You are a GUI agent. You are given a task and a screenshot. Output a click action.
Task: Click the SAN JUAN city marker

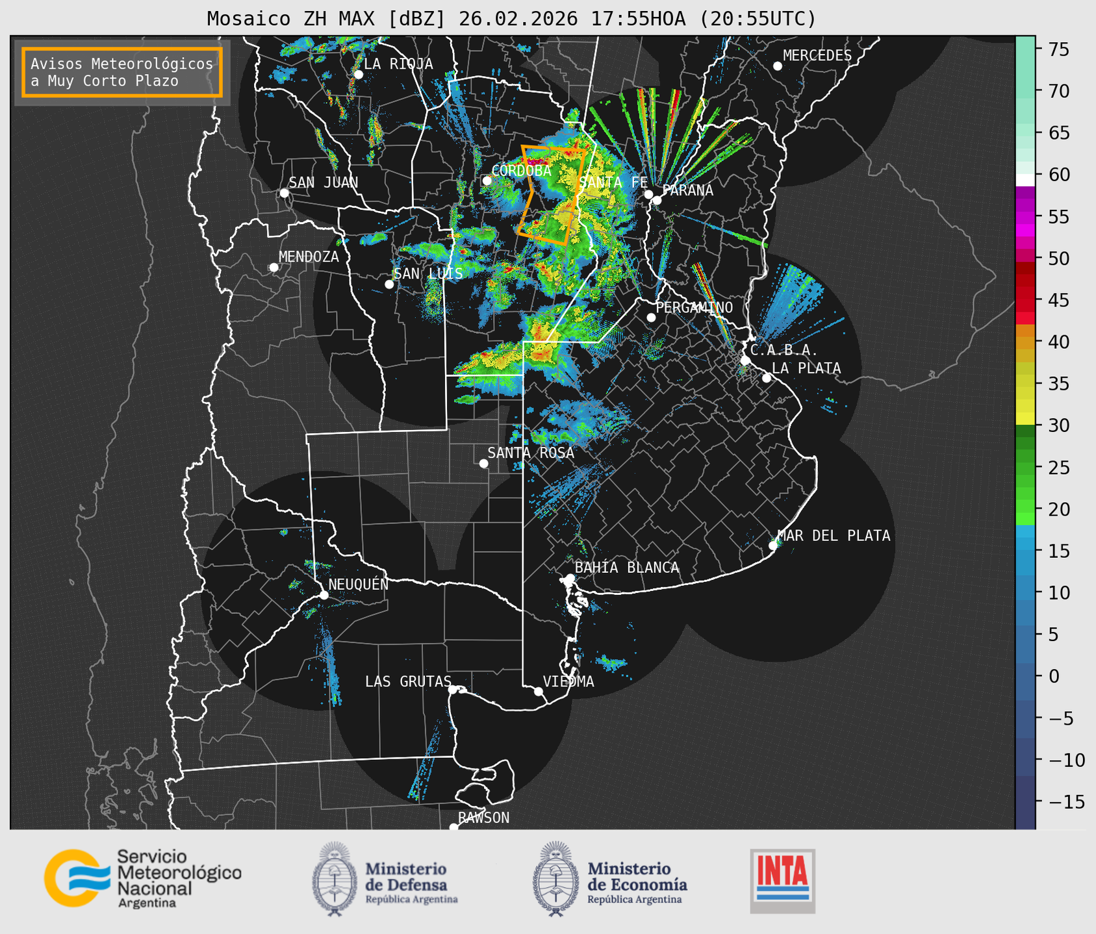(284, 193)
